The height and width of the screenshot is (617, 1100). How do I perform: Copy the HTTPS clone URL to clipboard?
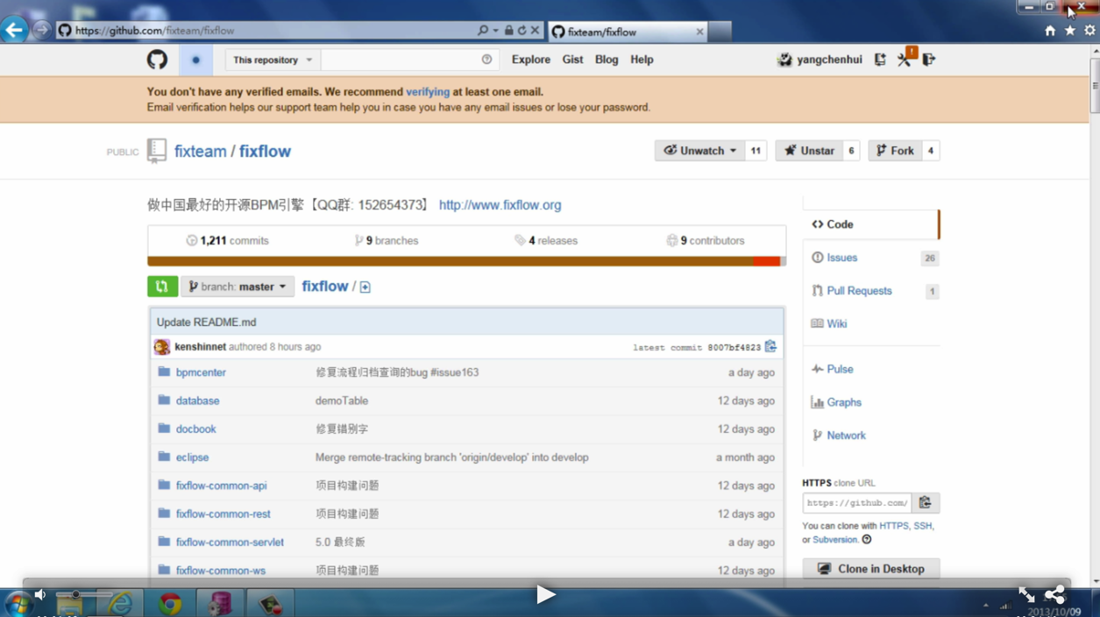[925, 503]
